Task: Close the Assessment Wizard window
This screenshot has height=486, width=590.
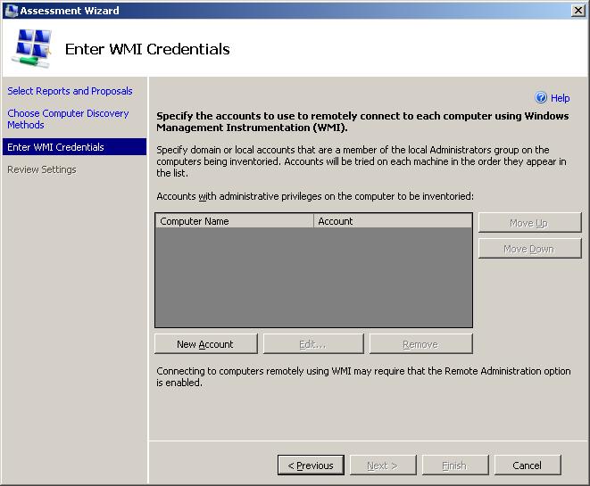Action: pyautogui.click(x=578, y=11)
